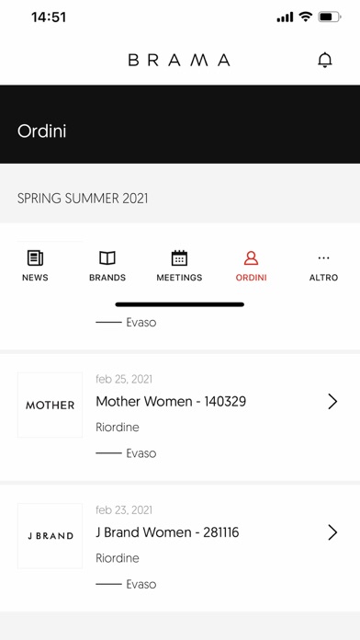The height and width of the screenshot is (640, 360).
Task: Open the MOTHER brand logo thumbnail
Action: tap(51, 405)
